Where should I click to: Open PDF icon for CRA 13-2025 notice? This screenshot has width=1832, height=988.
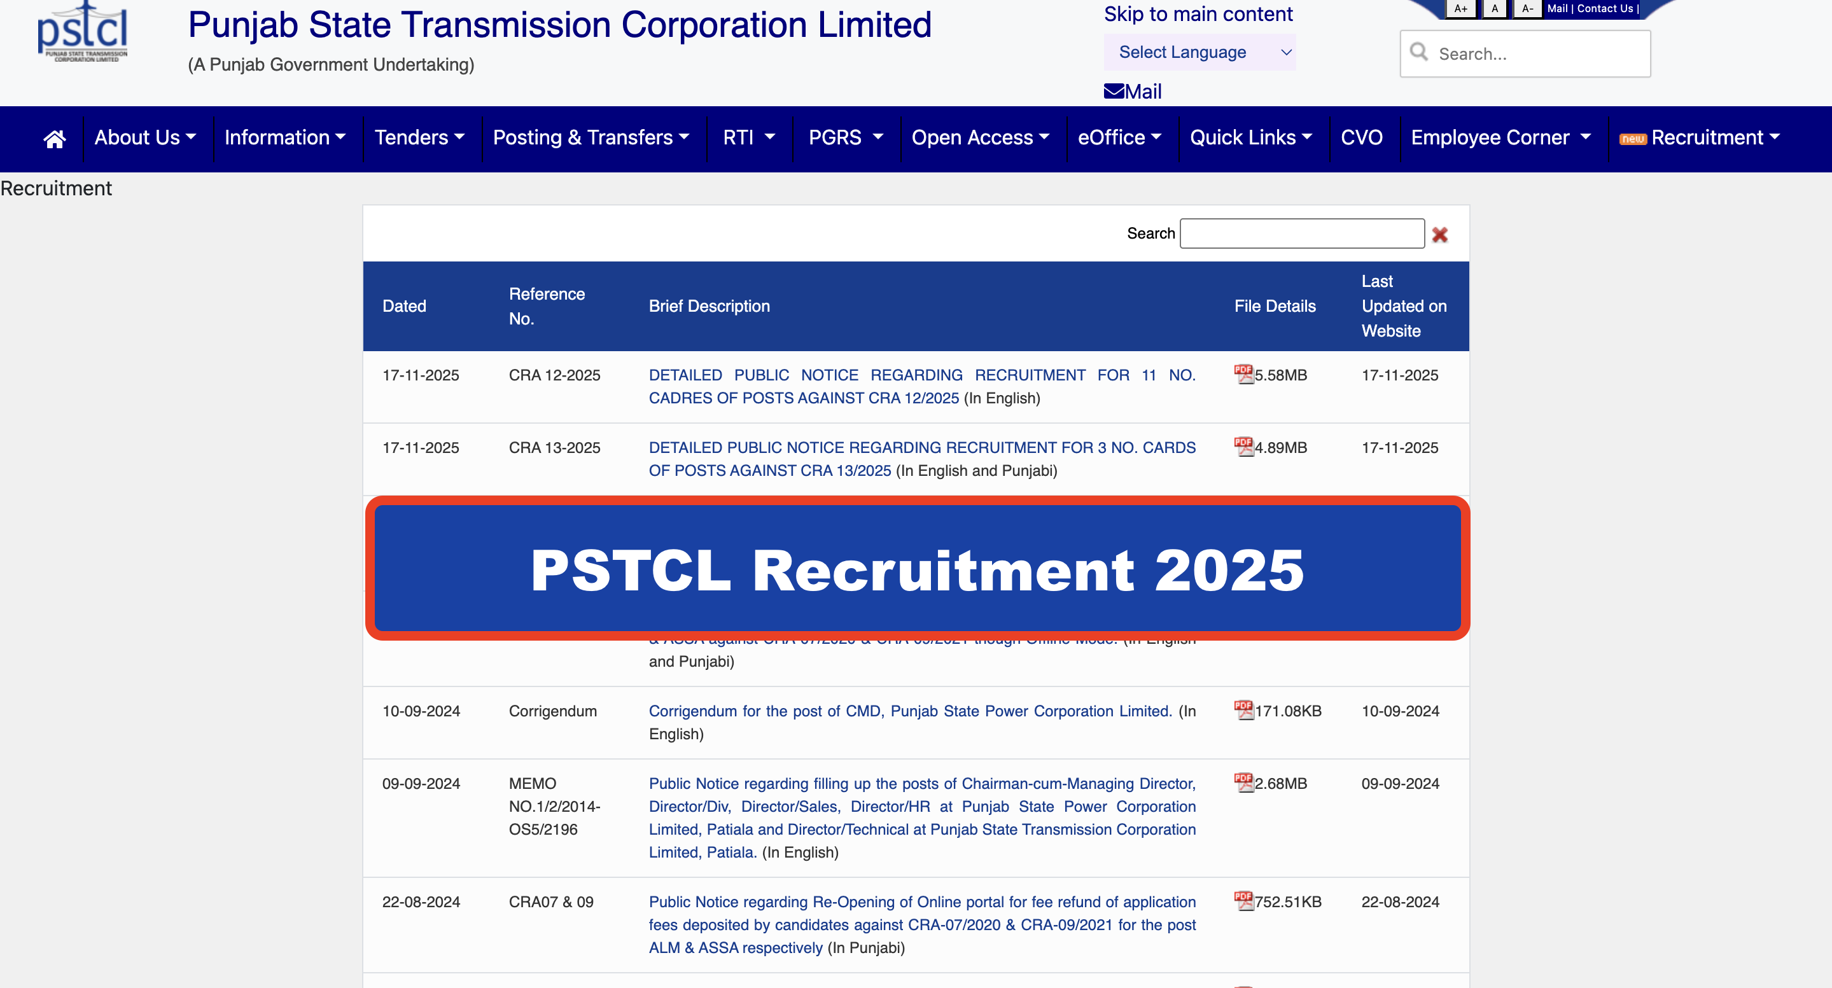[x=1243, y=447]
